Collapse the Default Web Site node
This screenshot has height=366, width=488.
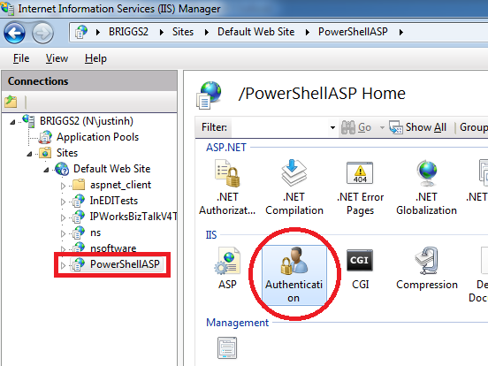click(x=46, y=170)
